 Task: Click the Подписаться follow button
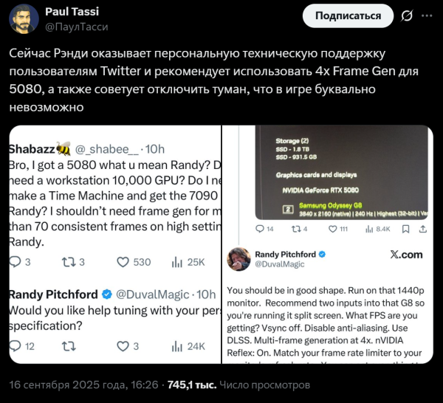[x=348, y=16]
